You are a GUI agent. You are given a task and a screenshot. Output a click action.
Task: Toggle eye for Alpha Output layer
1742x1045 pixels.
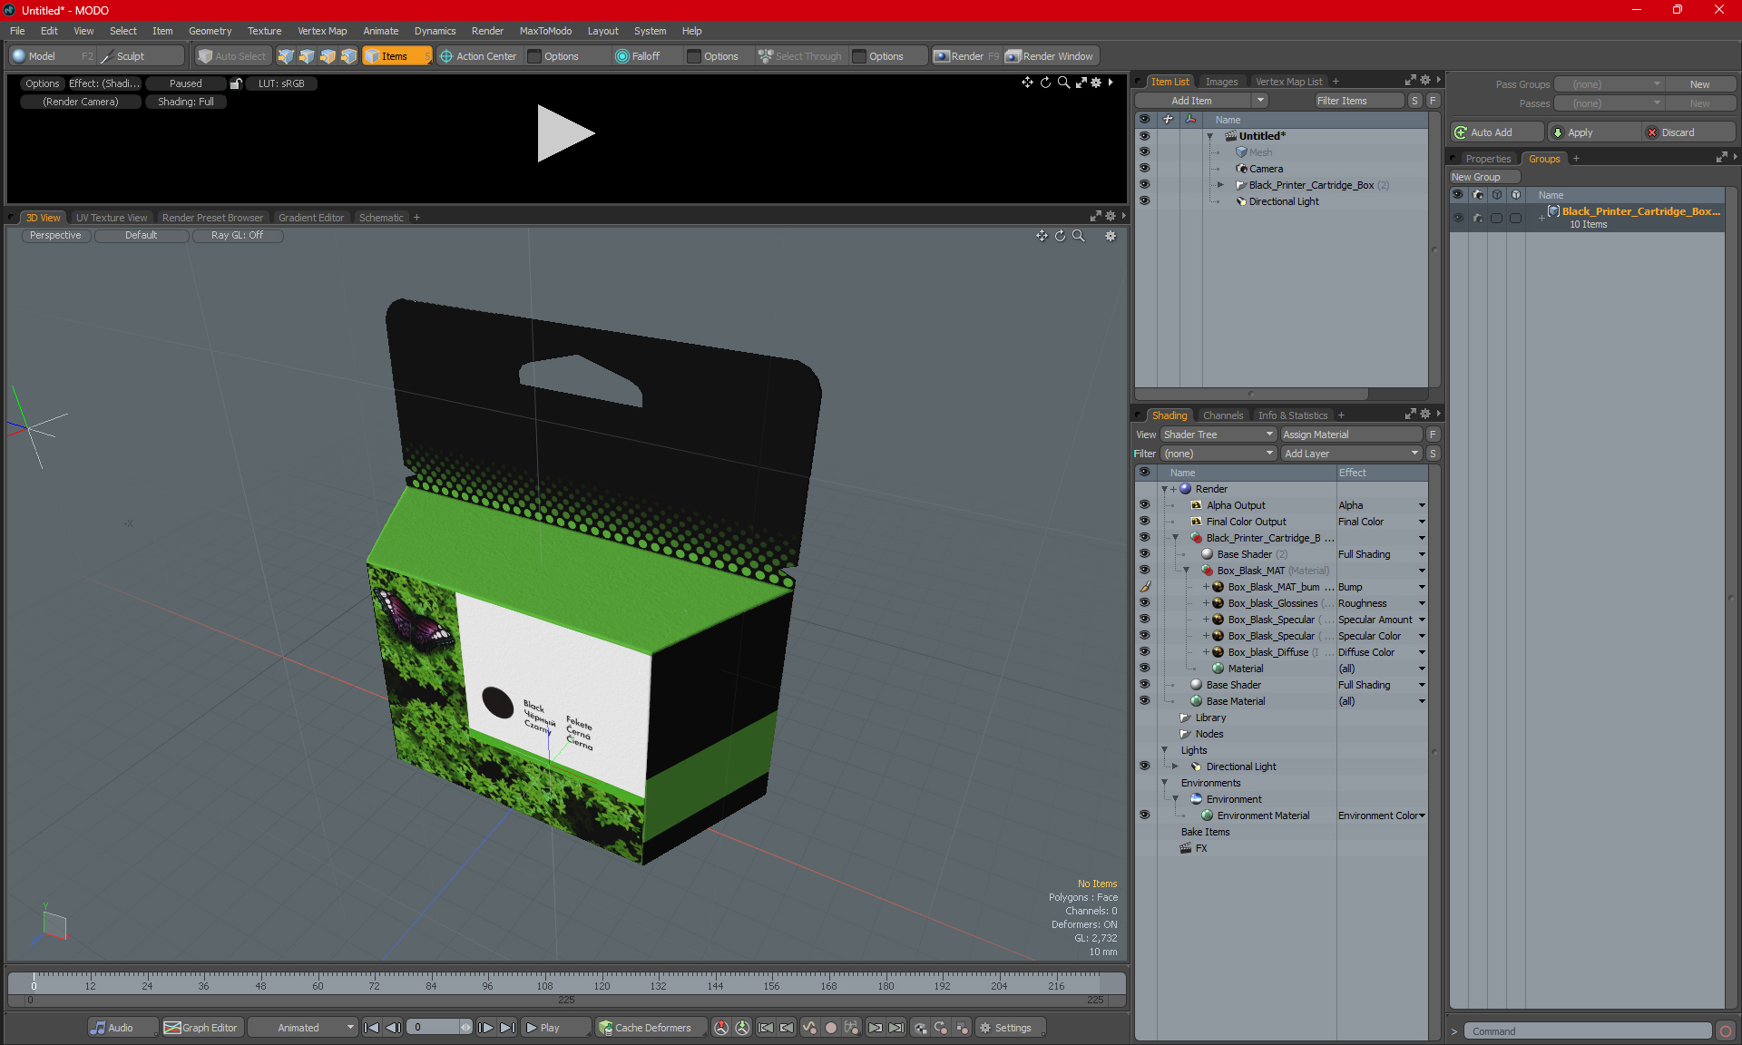[1144, 505]
